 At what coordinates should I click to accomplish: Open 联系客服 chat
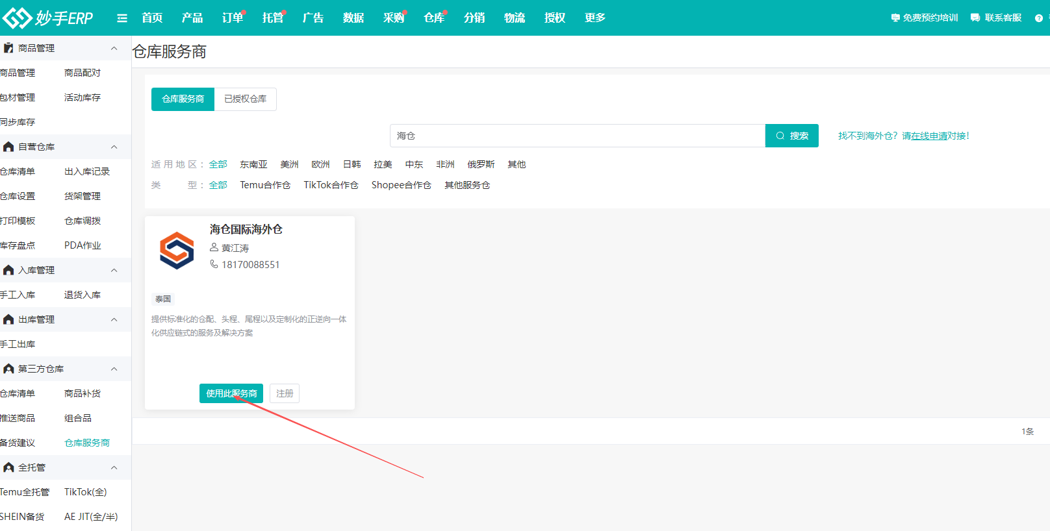pos(996,18)
